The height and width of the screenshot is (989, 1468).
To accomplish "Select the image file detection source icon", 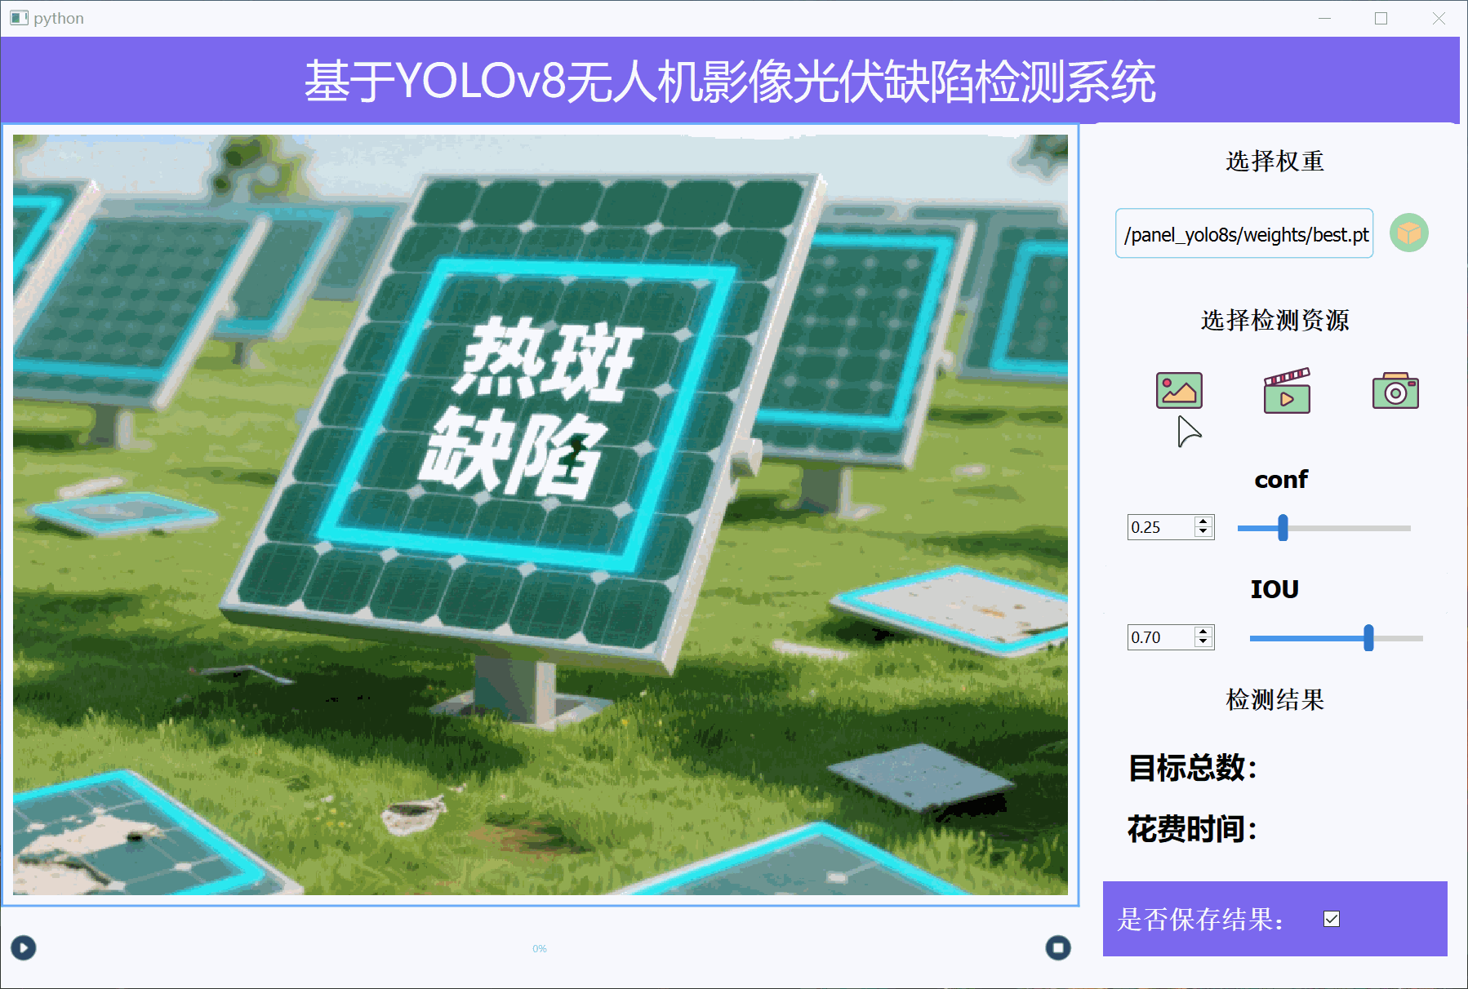I will tap(1179, 391).
